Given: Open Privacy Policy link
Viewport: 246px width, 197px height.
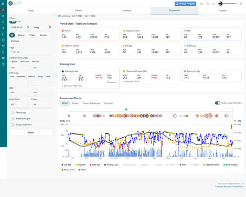Looking at the screenshot, I should 238,186.
